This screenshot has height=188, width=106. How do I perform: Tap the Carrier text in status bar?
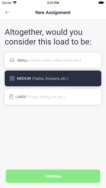(x=7, y=3)
